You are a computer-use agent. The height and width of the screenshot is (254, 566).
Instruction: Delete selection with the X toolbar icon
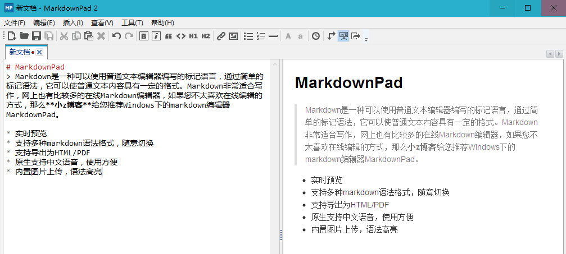click(101, 36)
